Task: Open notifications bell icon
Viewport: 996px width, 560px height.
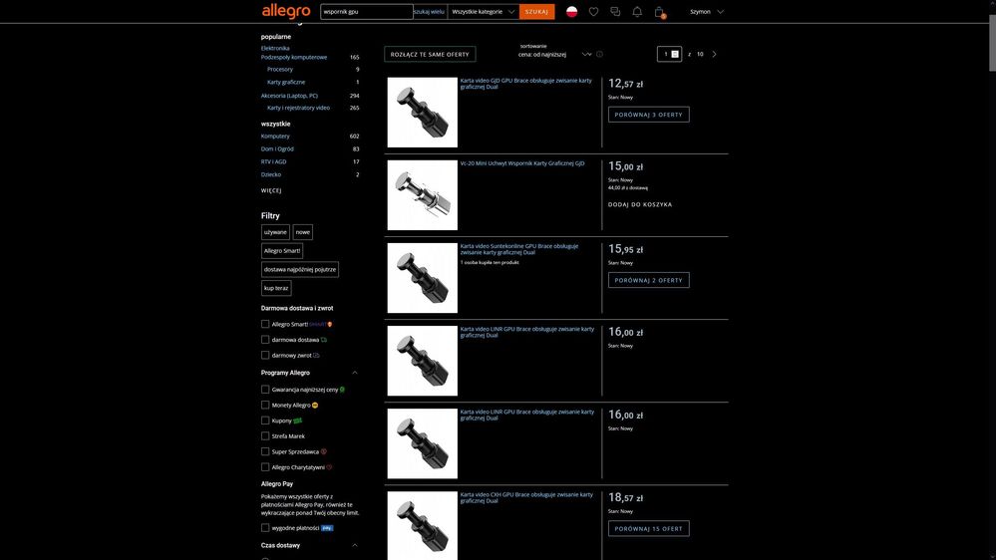Action: point(637,11)
